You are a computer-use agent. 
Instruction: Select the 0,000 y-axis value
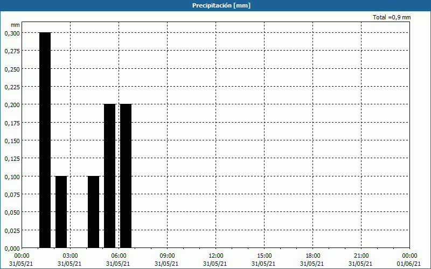click(12, 249)
